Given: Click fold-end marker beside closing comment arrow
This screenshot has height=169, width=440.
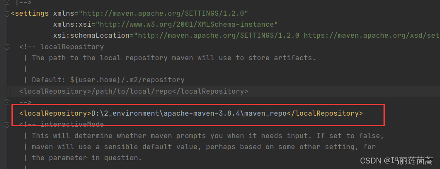Looking at the screenshot, I should click(7, 103).
